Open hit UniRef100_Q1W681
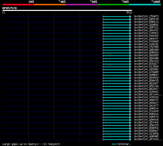Image resolution: width=163 pixels, height=146 pixels. [146, 25]
